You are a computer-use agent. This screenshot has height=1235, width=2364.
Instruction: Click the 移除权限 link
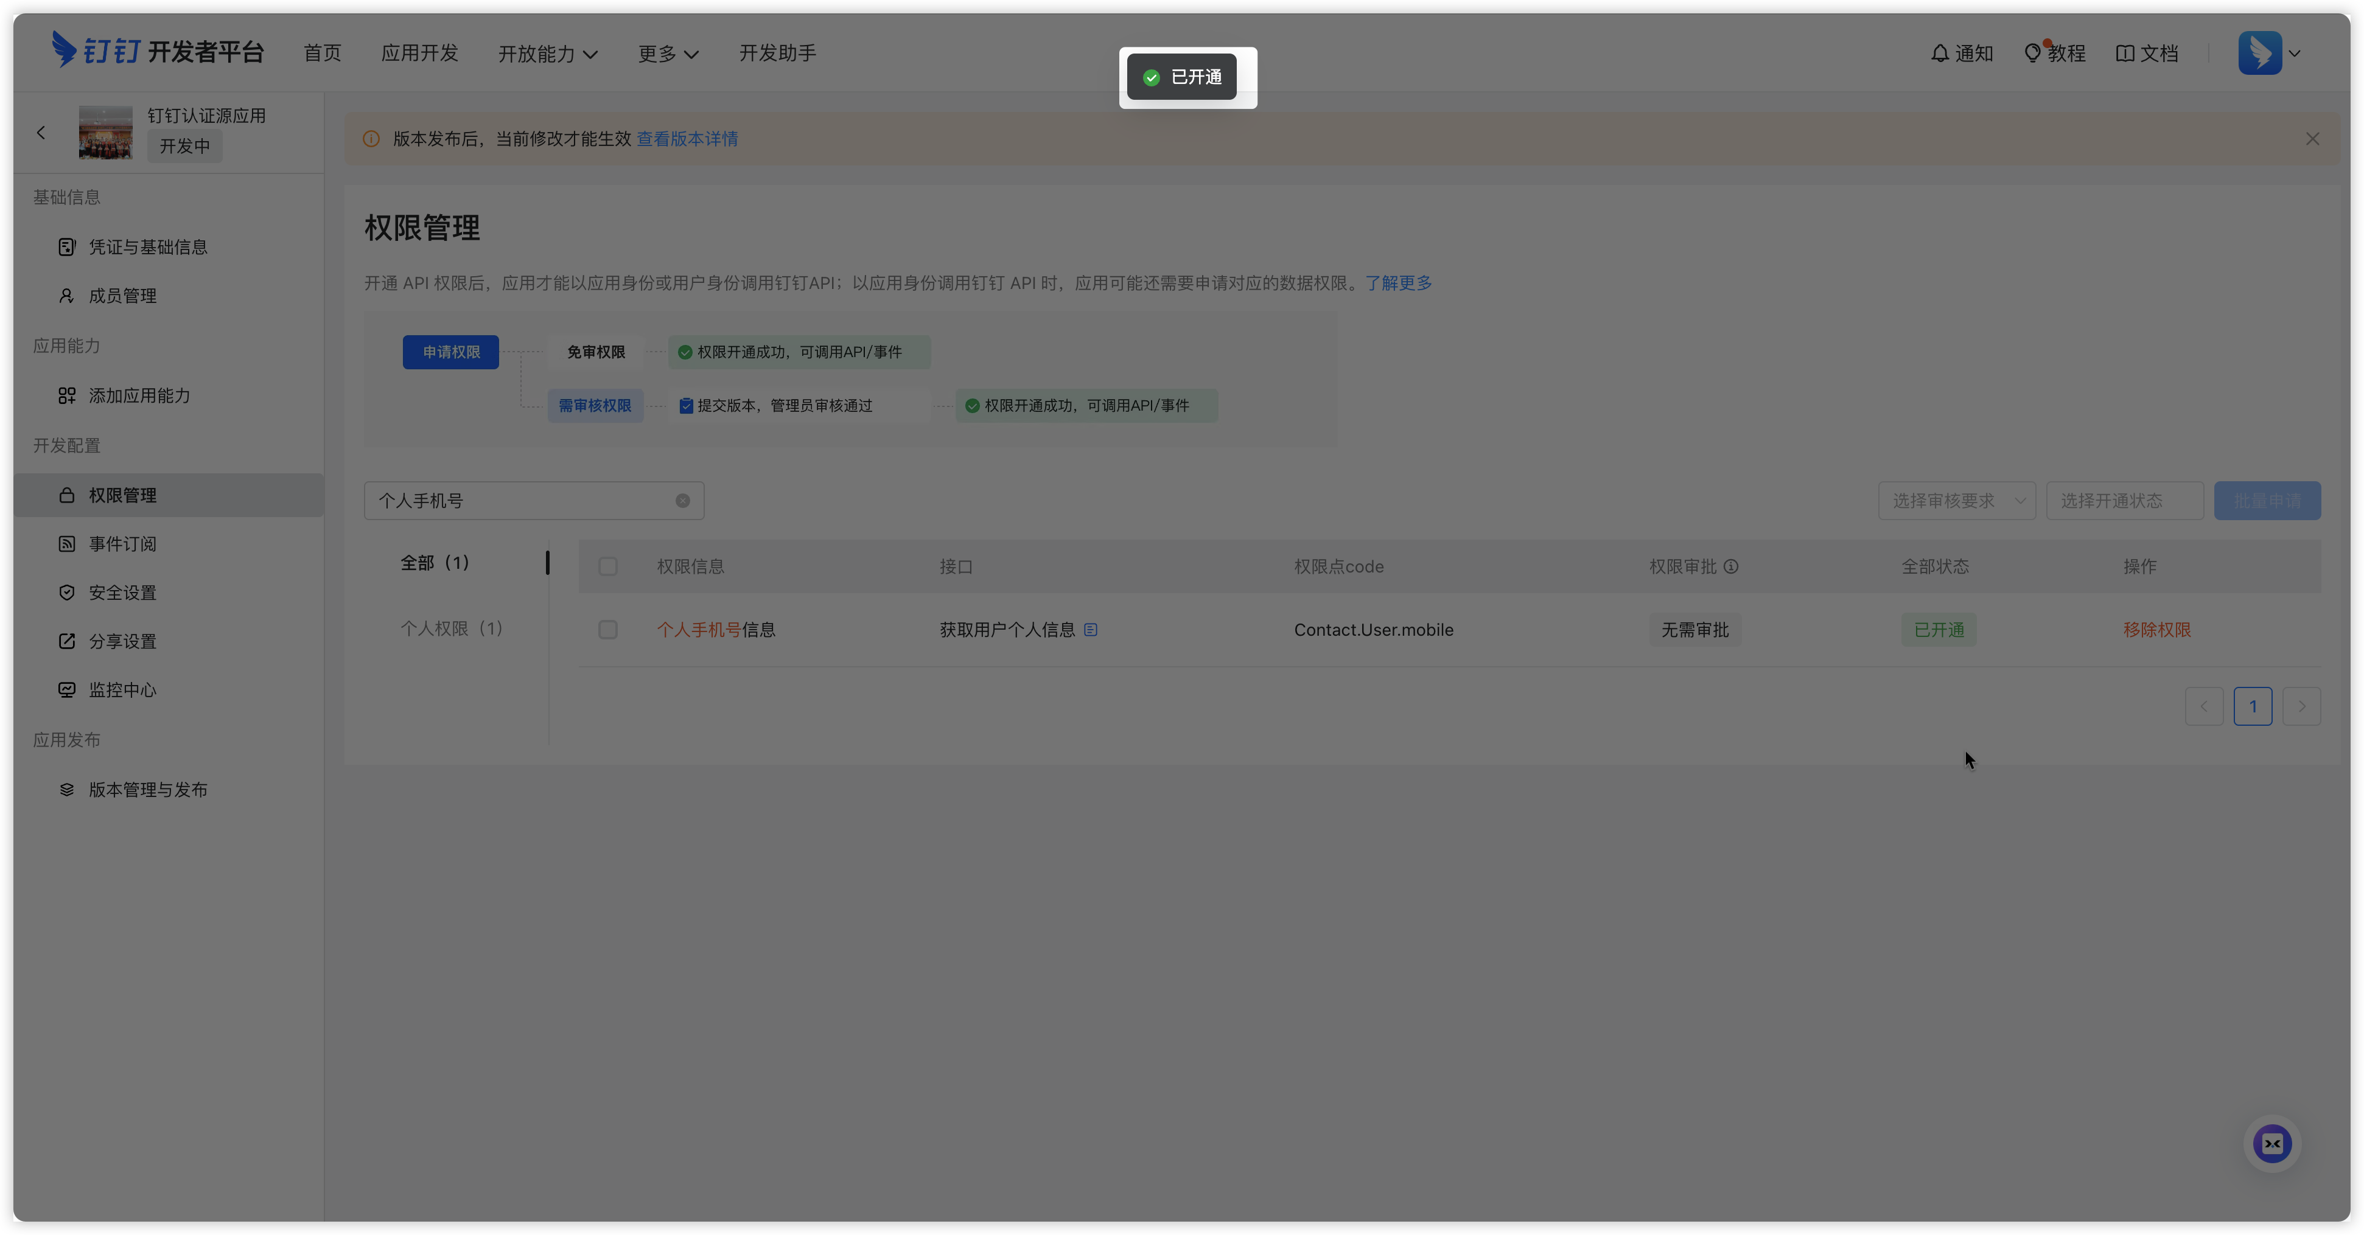click(x=2156, y=630)
